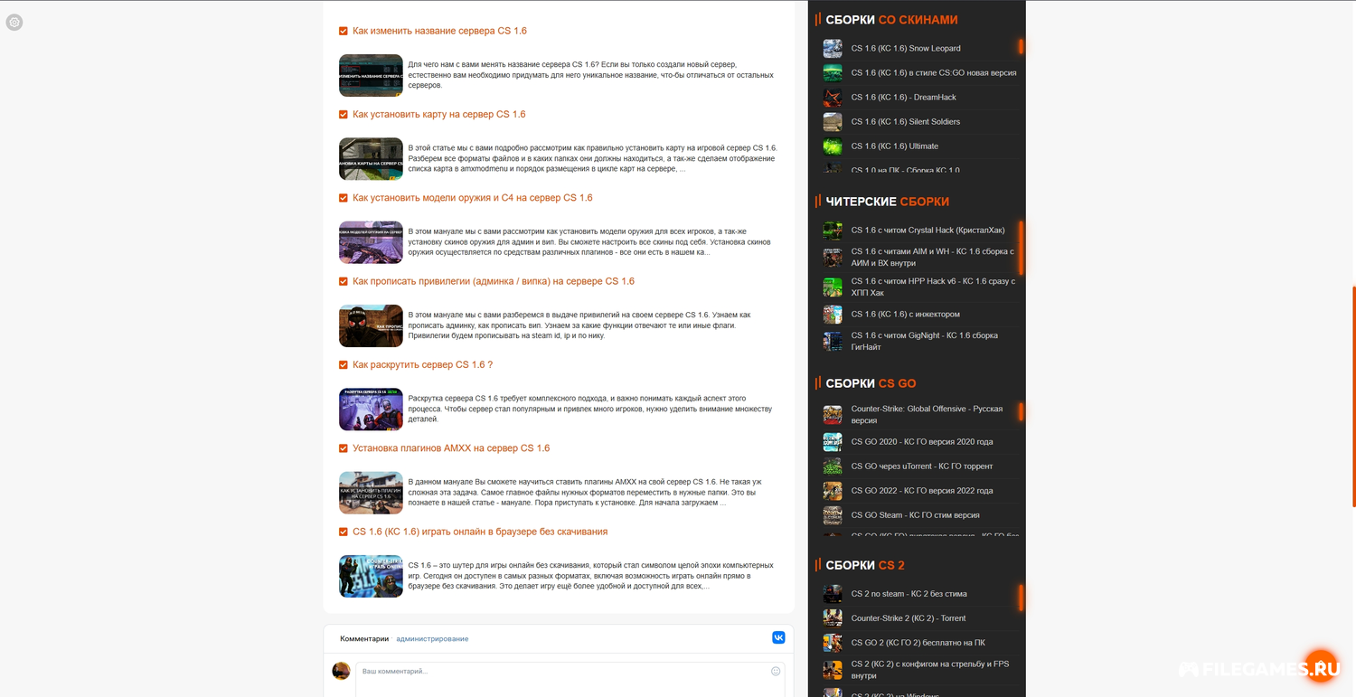
Task: Open 'Как прописать привилегии' article link
Action: click(x=493, y=281)
